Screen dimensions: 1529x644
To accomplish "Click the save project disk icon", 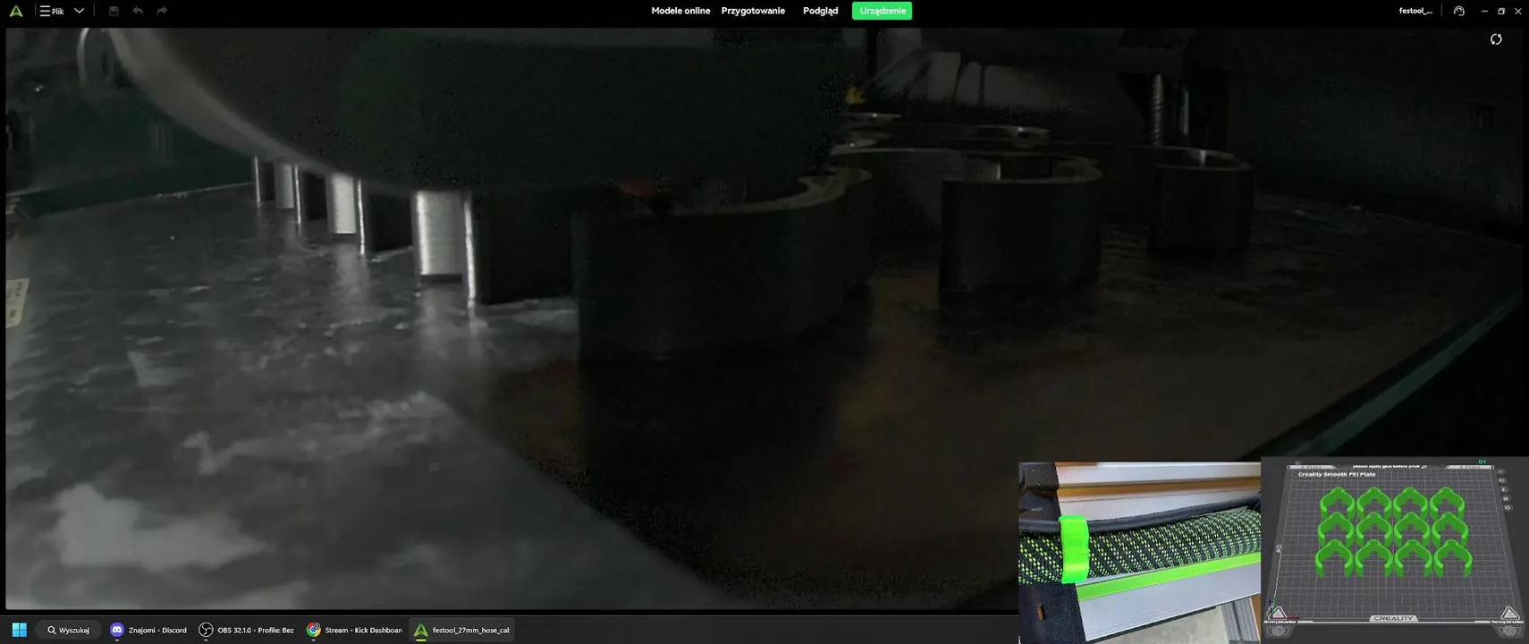I will 114,11.
